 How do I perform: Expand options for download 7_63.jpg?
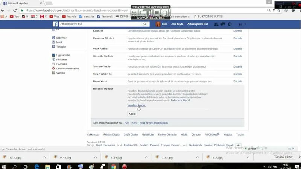pyautogui.click(x=197, y=157)
